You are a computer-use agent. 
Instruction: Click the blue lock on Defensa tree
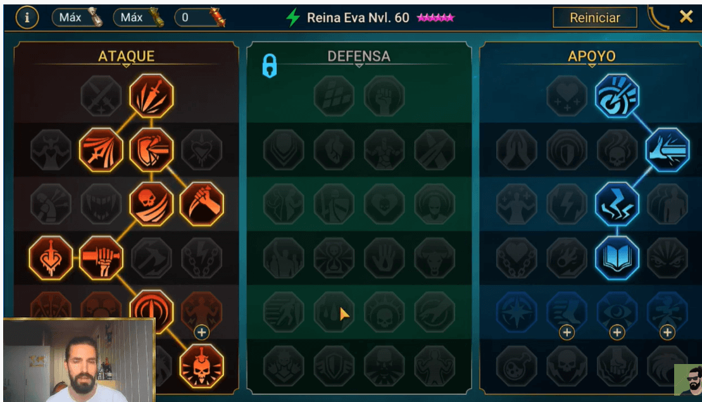[x=270, y=66]
